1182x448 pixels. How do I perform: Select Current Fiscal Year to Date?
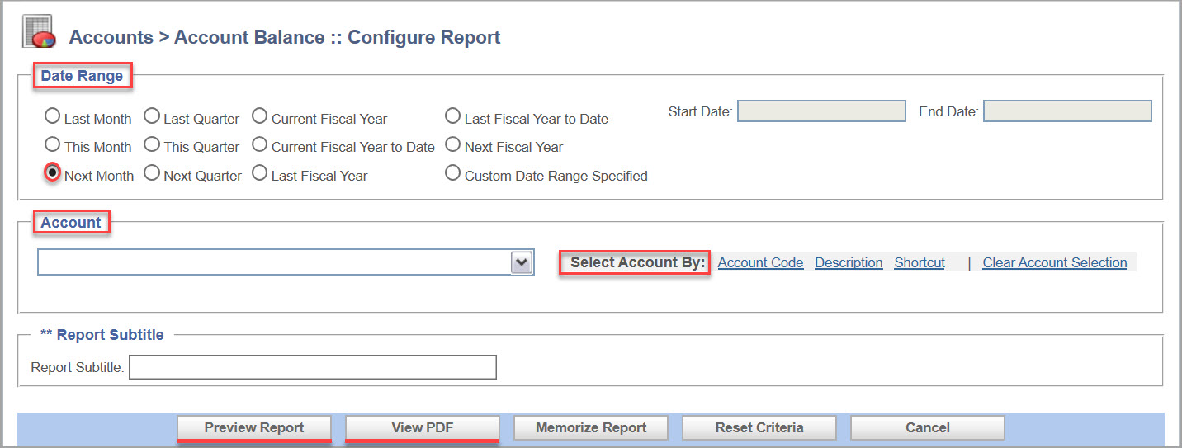click(259, 144)
